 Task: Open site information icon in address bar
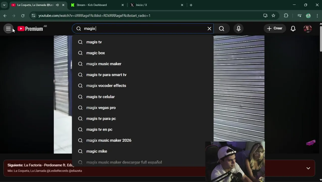tap(33, 16)
